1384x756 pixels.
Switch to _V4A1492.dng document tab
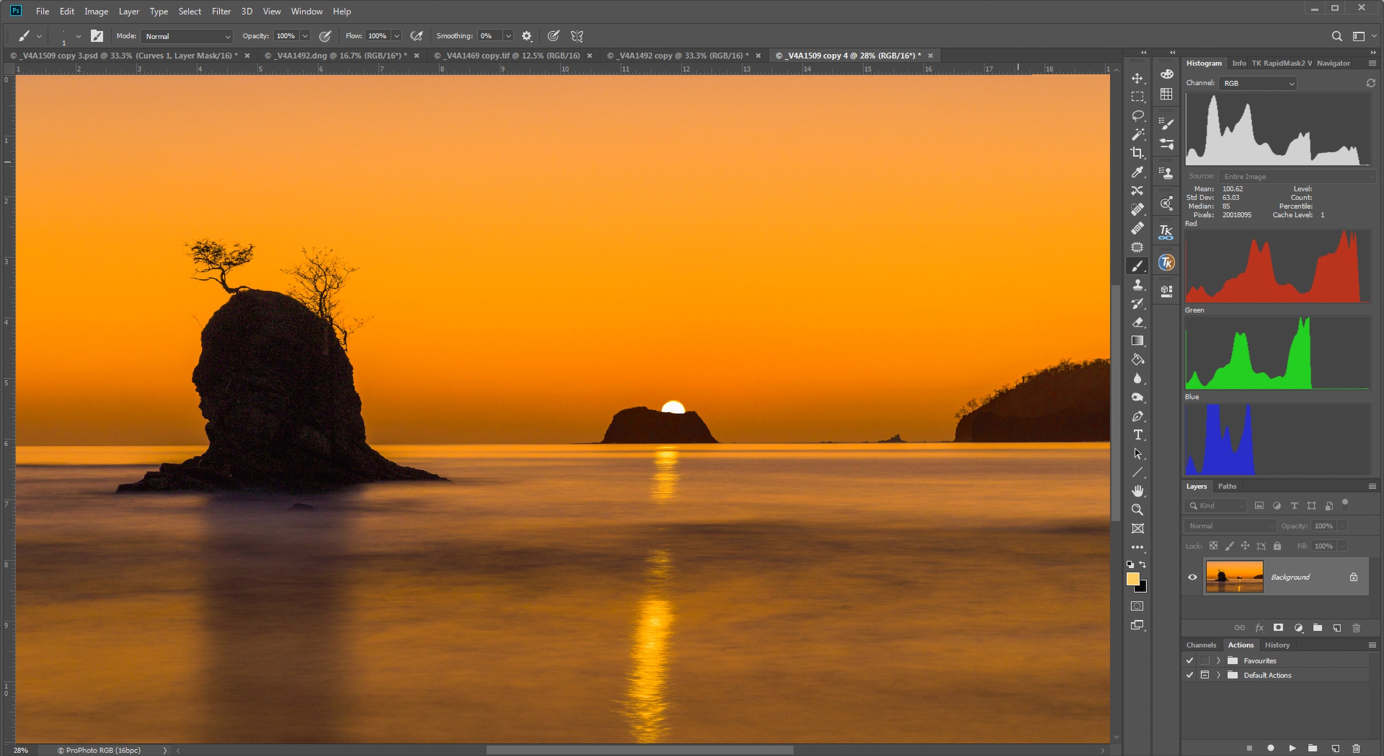tap(336, 55)
